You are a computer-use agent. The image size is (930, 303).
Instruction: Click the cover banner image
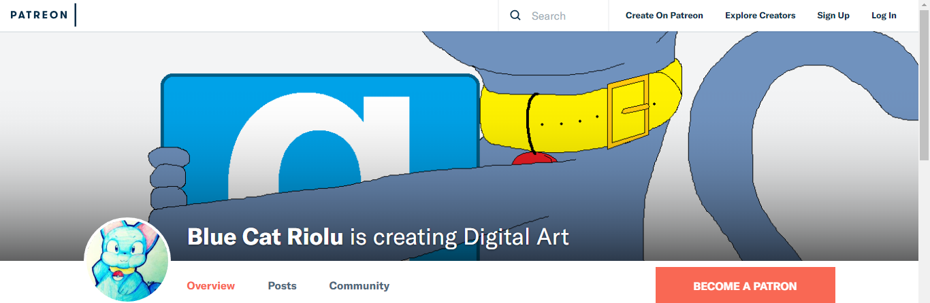pos(459,146)
